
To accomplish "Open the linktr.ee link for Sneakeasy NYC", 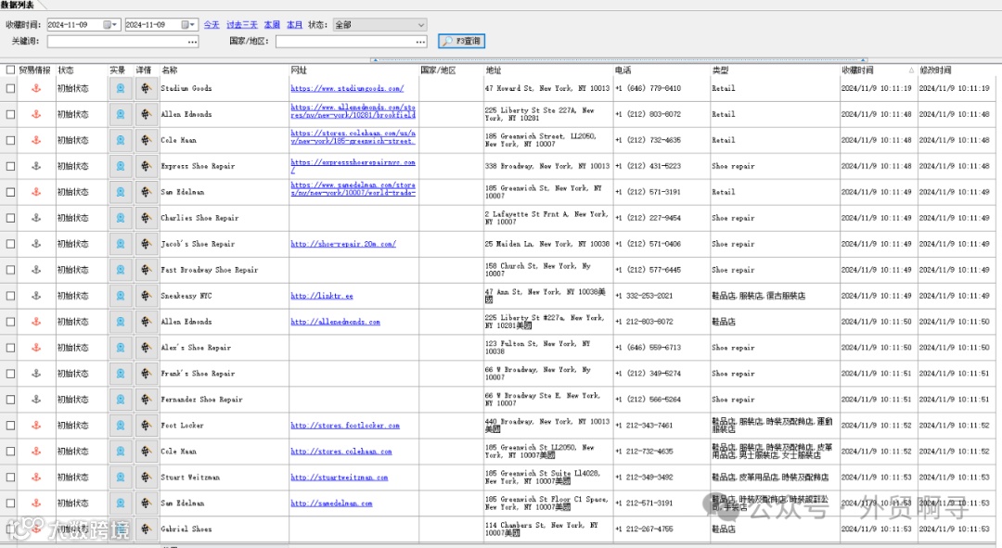I will [x=322, y=296].
